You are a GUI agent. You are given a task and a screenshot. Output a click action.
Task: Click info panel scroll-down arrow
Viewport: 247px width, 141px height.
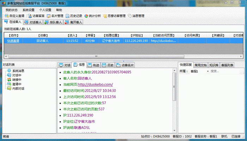(x=174, y=130)
